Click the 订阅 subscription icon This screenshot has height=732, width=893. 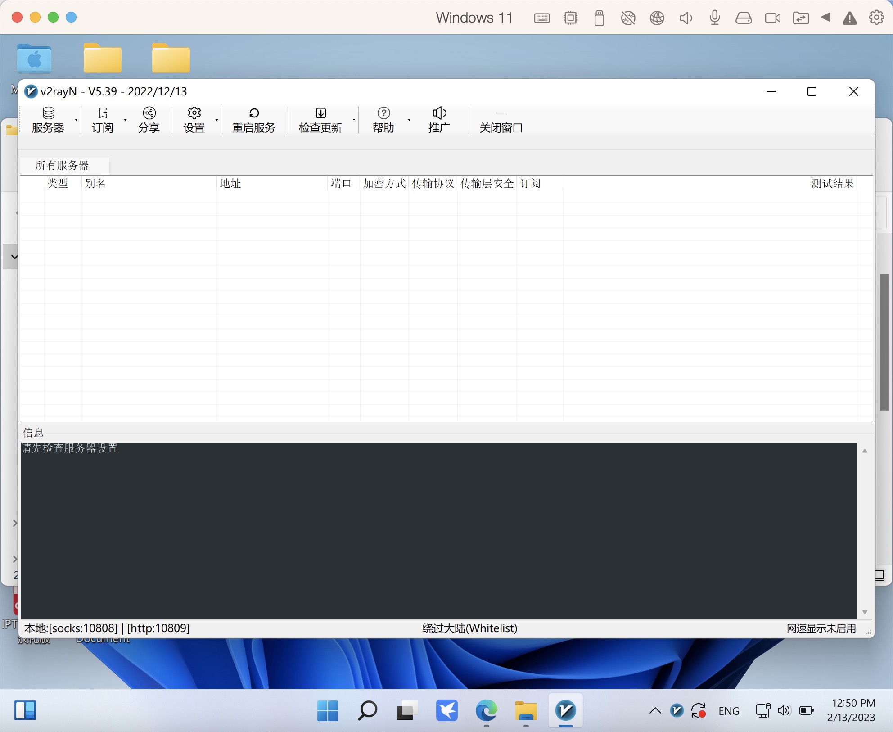click(x=103, y=113)
